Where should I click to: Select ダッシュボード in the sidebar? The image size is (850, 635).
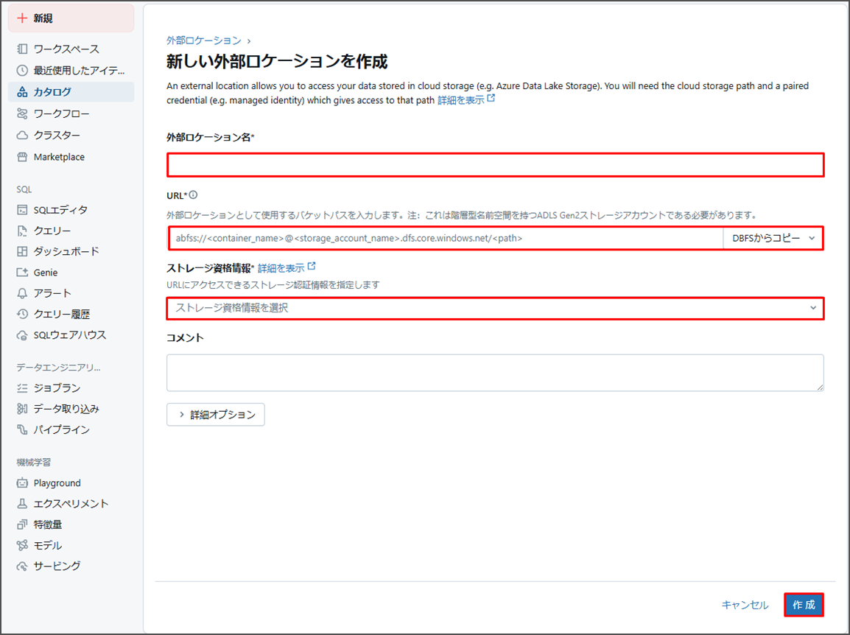[x=71, y=251]
